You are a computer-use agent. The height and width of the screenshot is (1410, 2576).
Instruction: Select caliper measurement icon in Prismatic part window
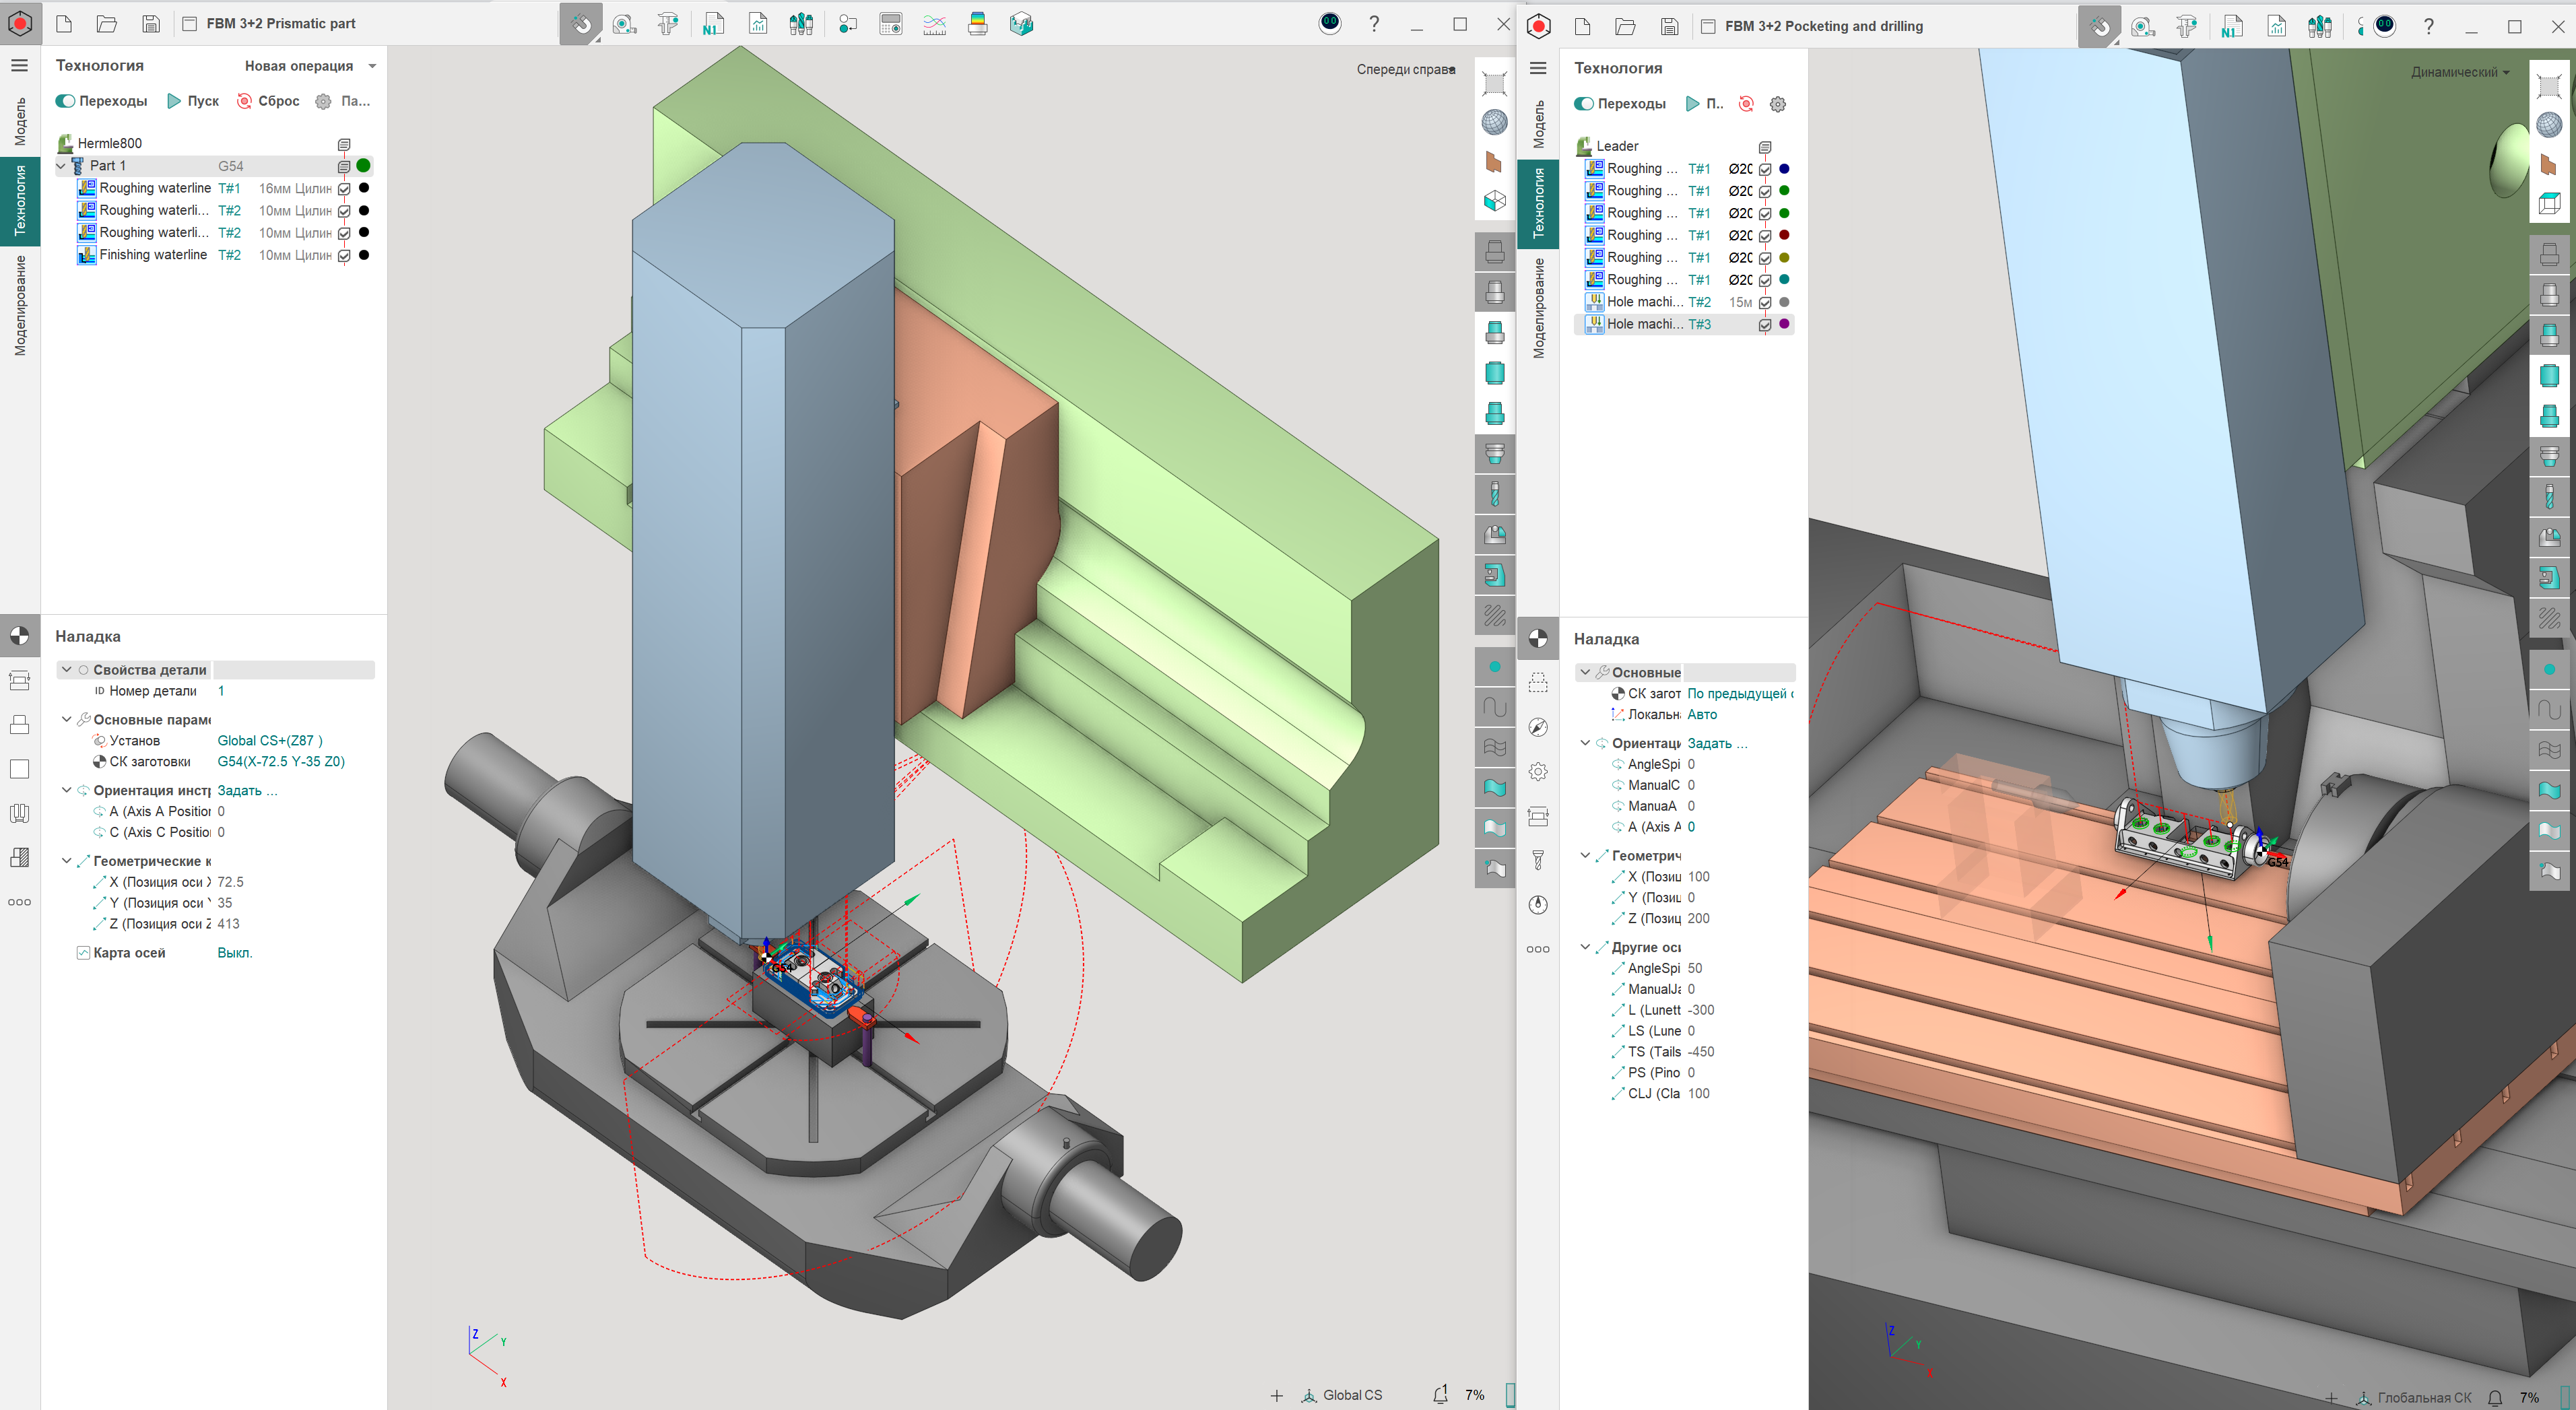668,24
